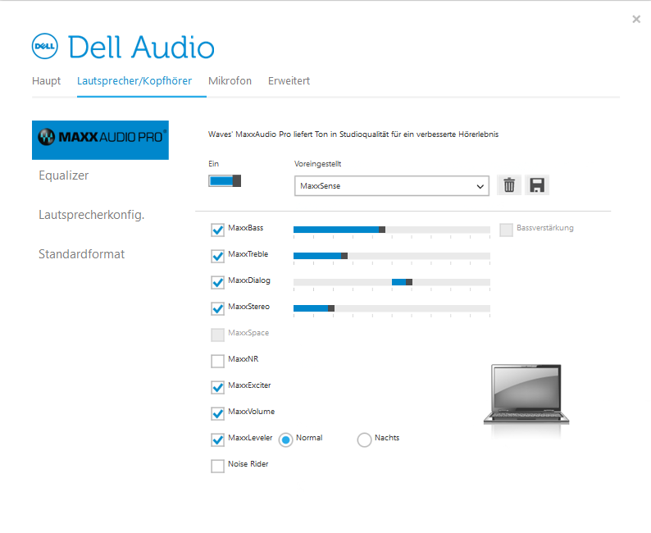Close the Dell Audio window
Viewport: 651px width, 533px height.
click(636, 19)
